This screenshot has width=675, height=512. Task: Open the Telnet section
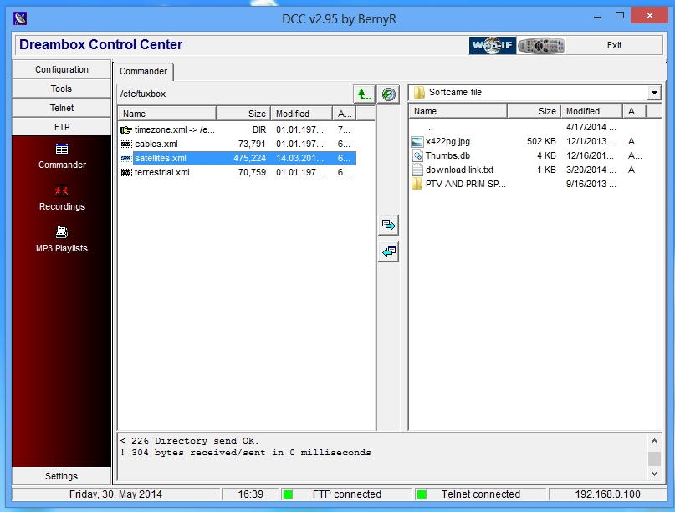62,108
